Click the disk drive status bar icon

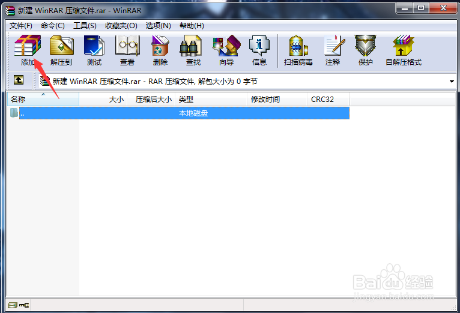click(x=13, y=305)
